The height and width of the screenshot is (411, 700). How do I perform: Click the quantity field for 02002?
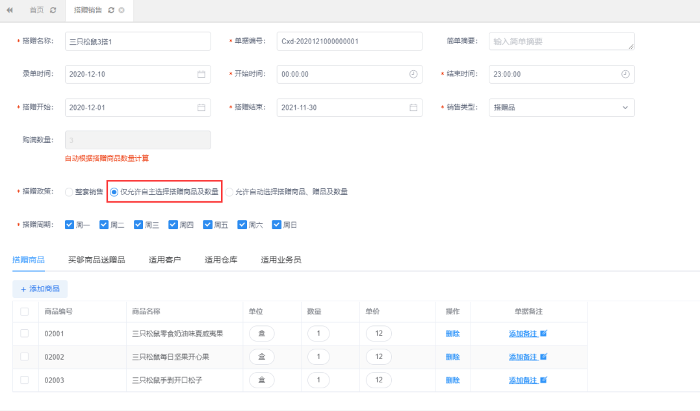coord(318,356)
